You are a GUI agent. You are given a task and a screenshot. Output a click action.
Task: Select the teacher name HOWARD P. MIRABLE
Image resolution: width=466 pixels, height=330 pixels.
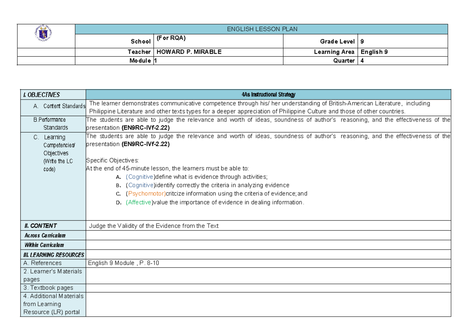click(x=188, y=51)
